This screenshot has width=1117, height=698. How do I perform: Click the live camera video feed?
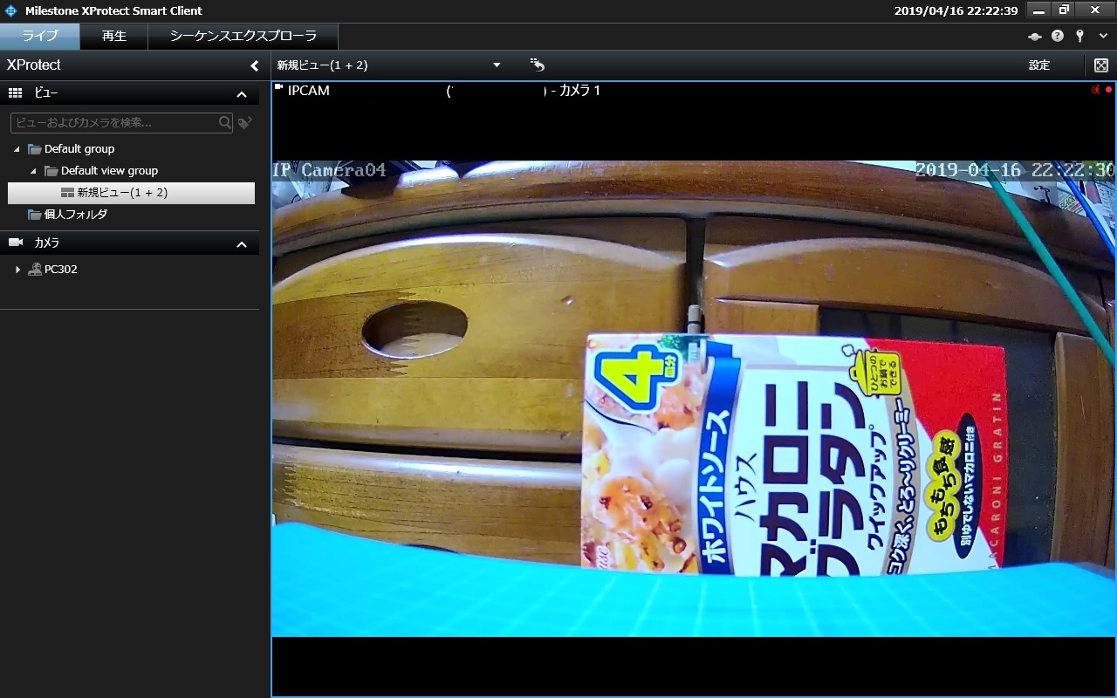click(x=694, y=399)
